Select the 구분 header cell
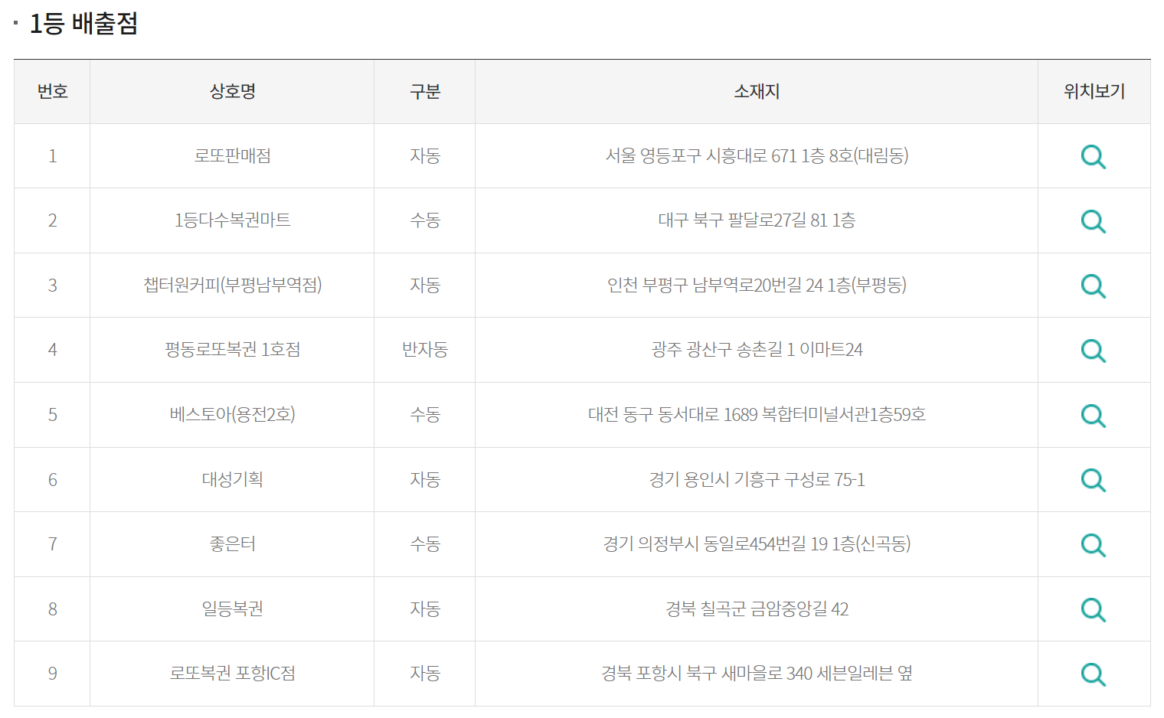This screenshot has height=718, width=1164. tap(424, 91)
